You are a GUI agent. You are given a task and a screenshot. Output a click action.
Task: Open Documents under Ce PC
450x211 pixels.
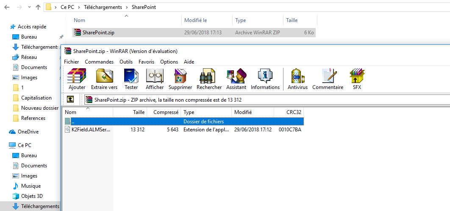(x=34, y=166)
